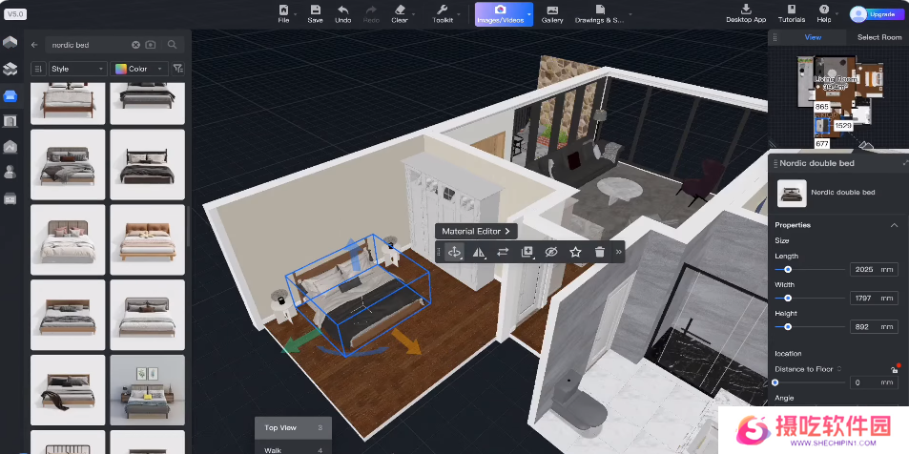Open the Material Editor button
909x454 pixels.
click(476, 232)
